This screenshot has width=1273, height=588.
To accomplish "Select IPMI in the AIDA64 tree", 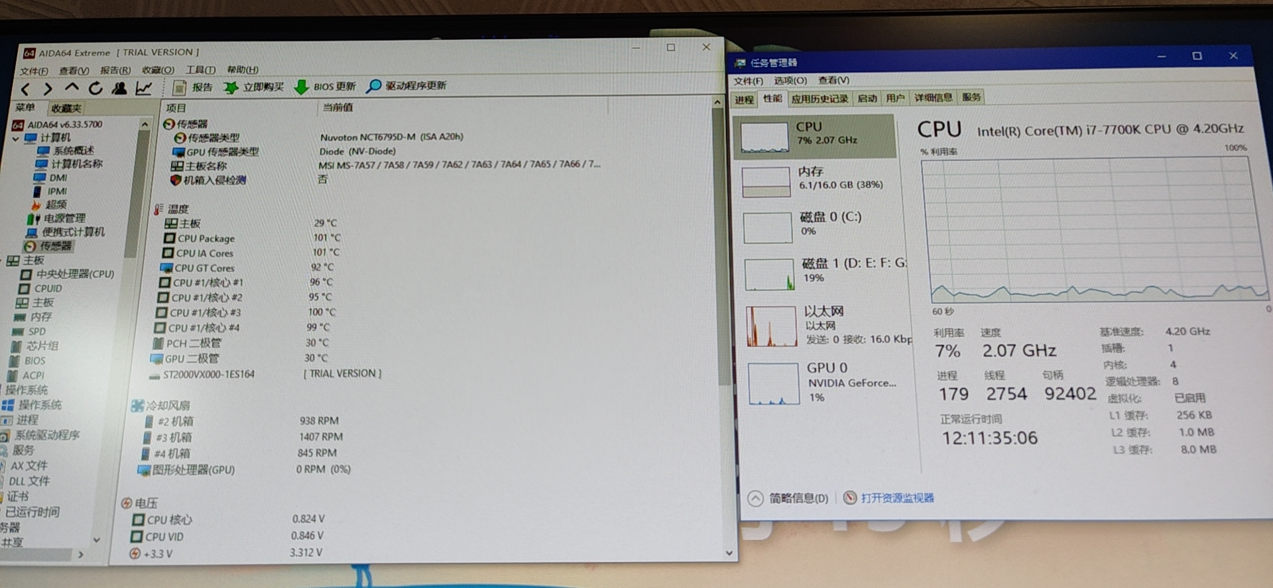I will click(x=50, y=191).
